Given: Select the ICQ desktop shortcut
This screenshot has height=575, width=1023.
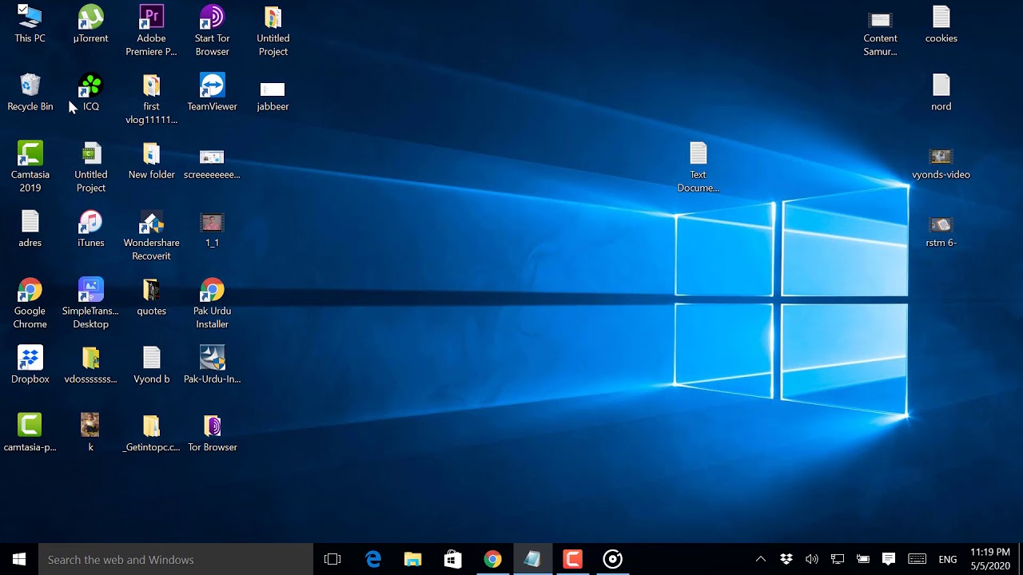Looking at the screenshot, I should (x=90, y=92).
